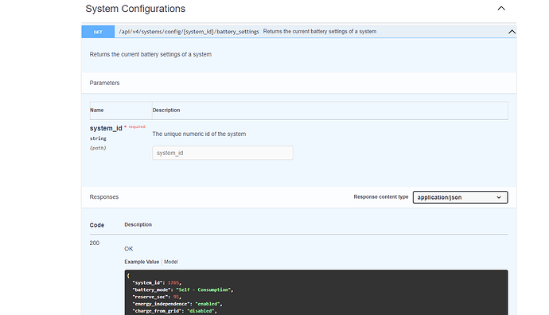Image resolution: width=549 pixels, height=315 pixels.
Task: Open the Response content type dropdown
Action: point(460,197)
